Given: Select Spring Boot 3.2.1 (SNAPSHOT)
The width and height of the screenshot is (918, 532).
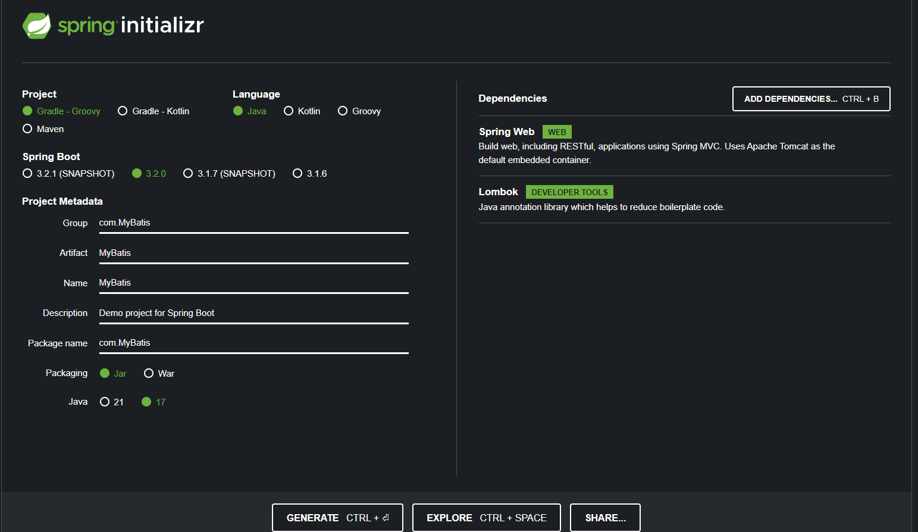Looking at the screenshot, I should [68, 174].
